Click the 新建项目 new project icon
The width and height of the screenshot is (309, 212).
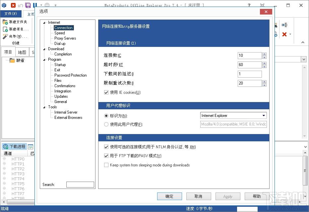[5, 29]
